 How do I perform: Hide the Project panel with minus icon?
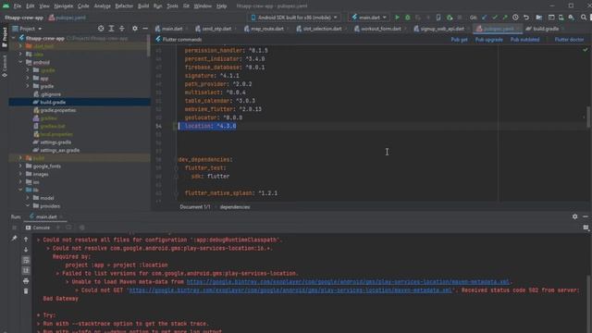pyautogui.click(x=145, y=29)
